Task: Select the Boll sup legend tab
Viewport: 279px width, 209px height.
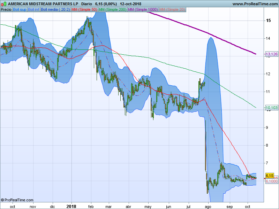Action: coord(20,10)
